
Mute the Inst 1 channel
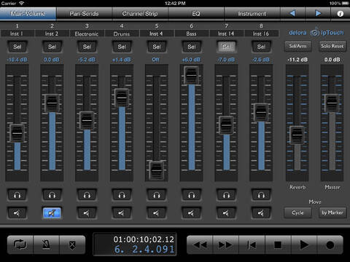(x=17, y=213)
